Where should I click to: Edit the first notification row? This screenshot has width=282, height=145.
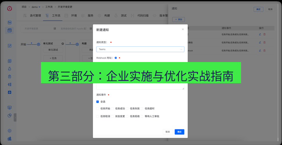tap(260, 34)
